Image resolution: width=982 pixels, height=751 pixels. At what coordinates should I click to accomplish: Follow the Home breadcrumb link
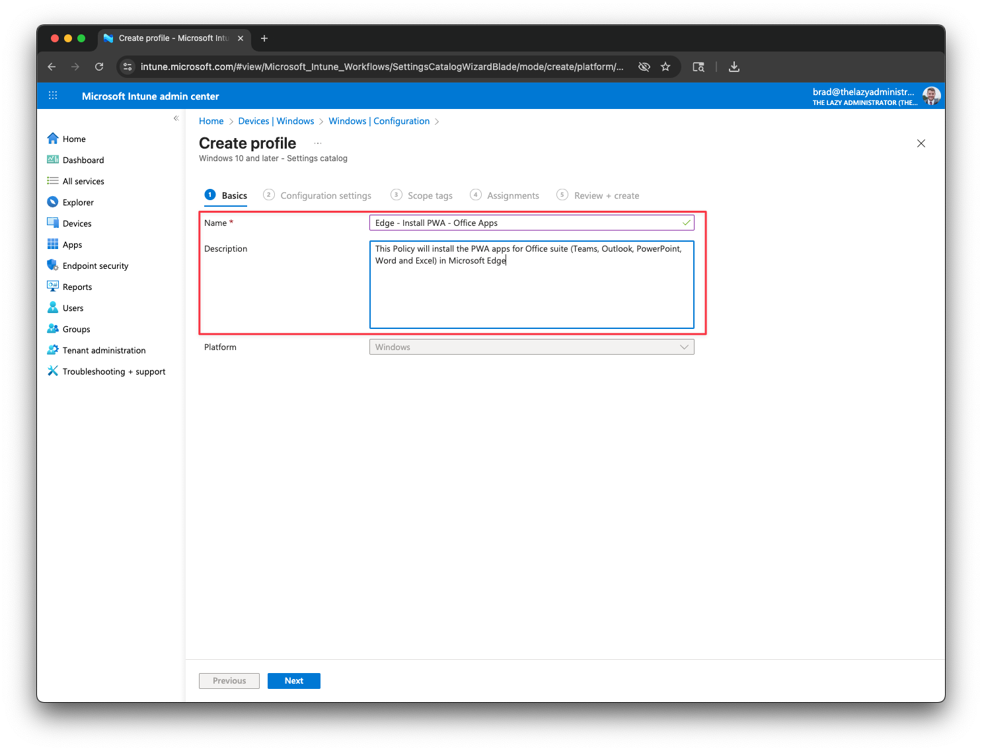tap(211, 121)
